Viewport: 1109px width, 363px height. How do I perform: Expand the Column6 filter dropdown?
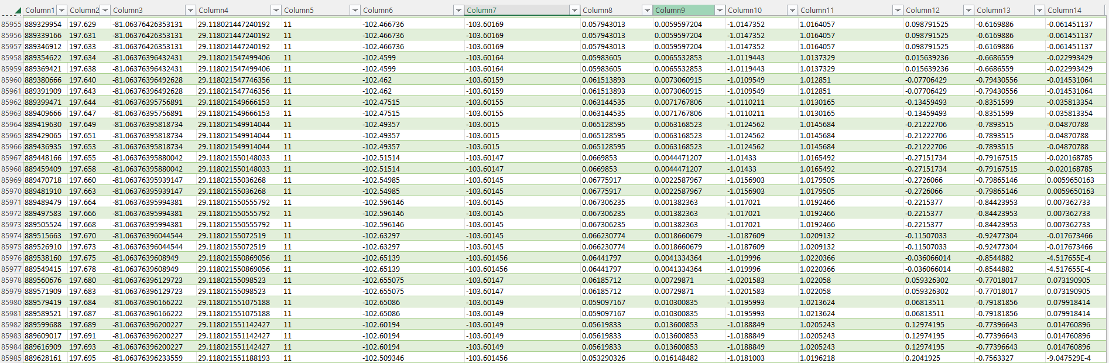[x=458, y=11]
